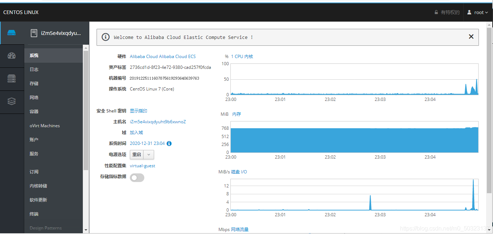Dismiss the Alibaba Cloud welcome banner
The height and width of the screenshot is (235, 493).
click(x=471, y=36)
